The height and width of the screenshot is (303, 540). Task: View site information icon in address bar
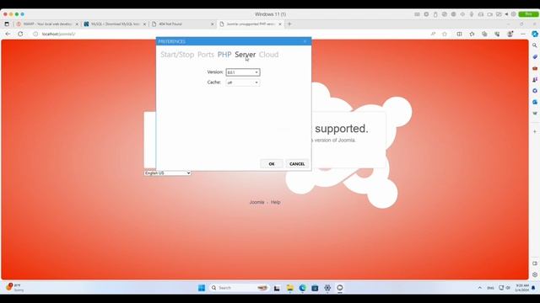coord(35,34)
